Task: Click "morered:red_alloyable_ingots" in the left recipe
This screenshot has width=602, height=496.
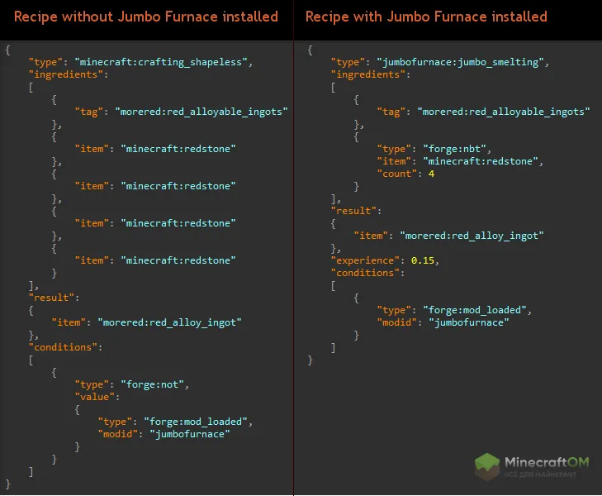Action: pos(201,112)
